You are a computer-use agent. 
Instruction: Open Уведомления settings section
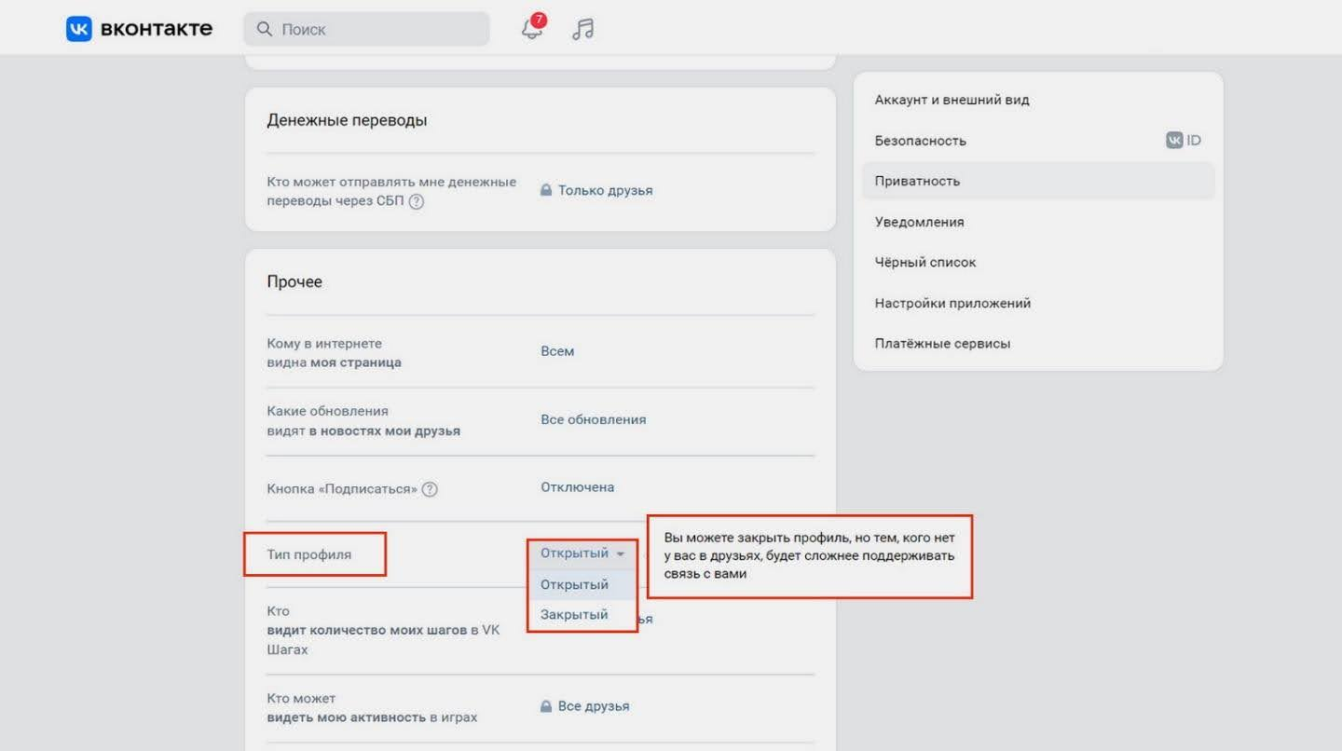(x=919, y=222)
